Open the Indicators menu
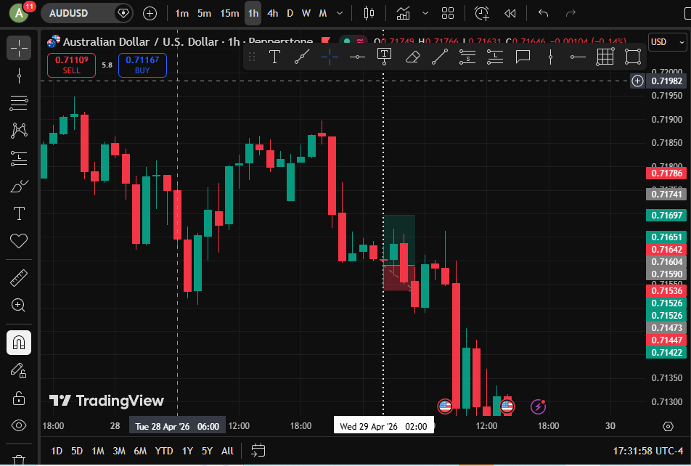 pyautogui.click(x=403, y=13)
